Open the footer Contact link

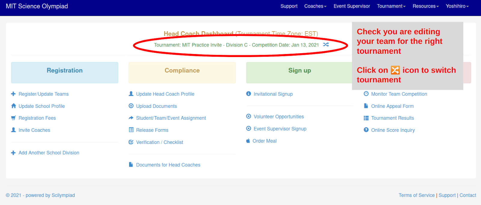[x=468, y=195]
